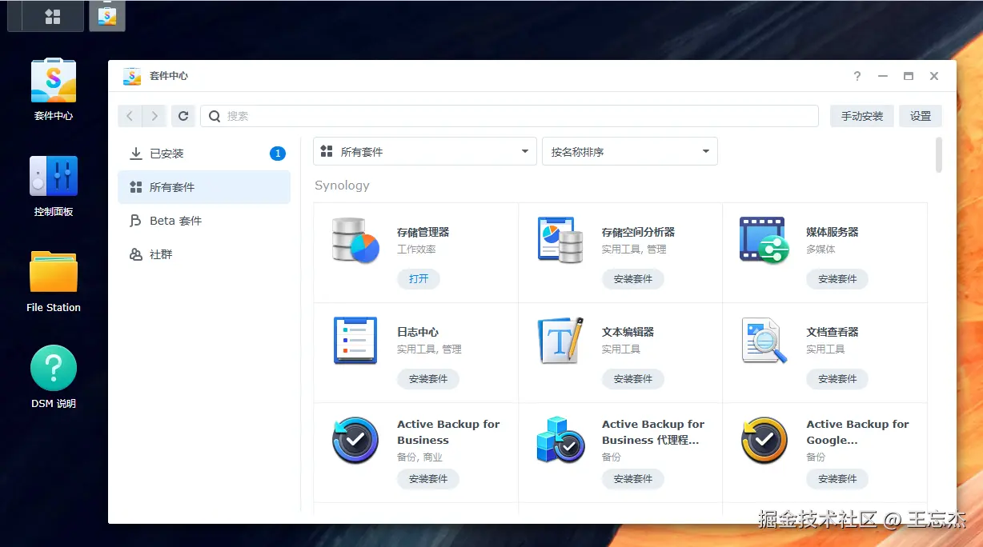Switch to the Beta 套件 section

(x=204, y=221)
